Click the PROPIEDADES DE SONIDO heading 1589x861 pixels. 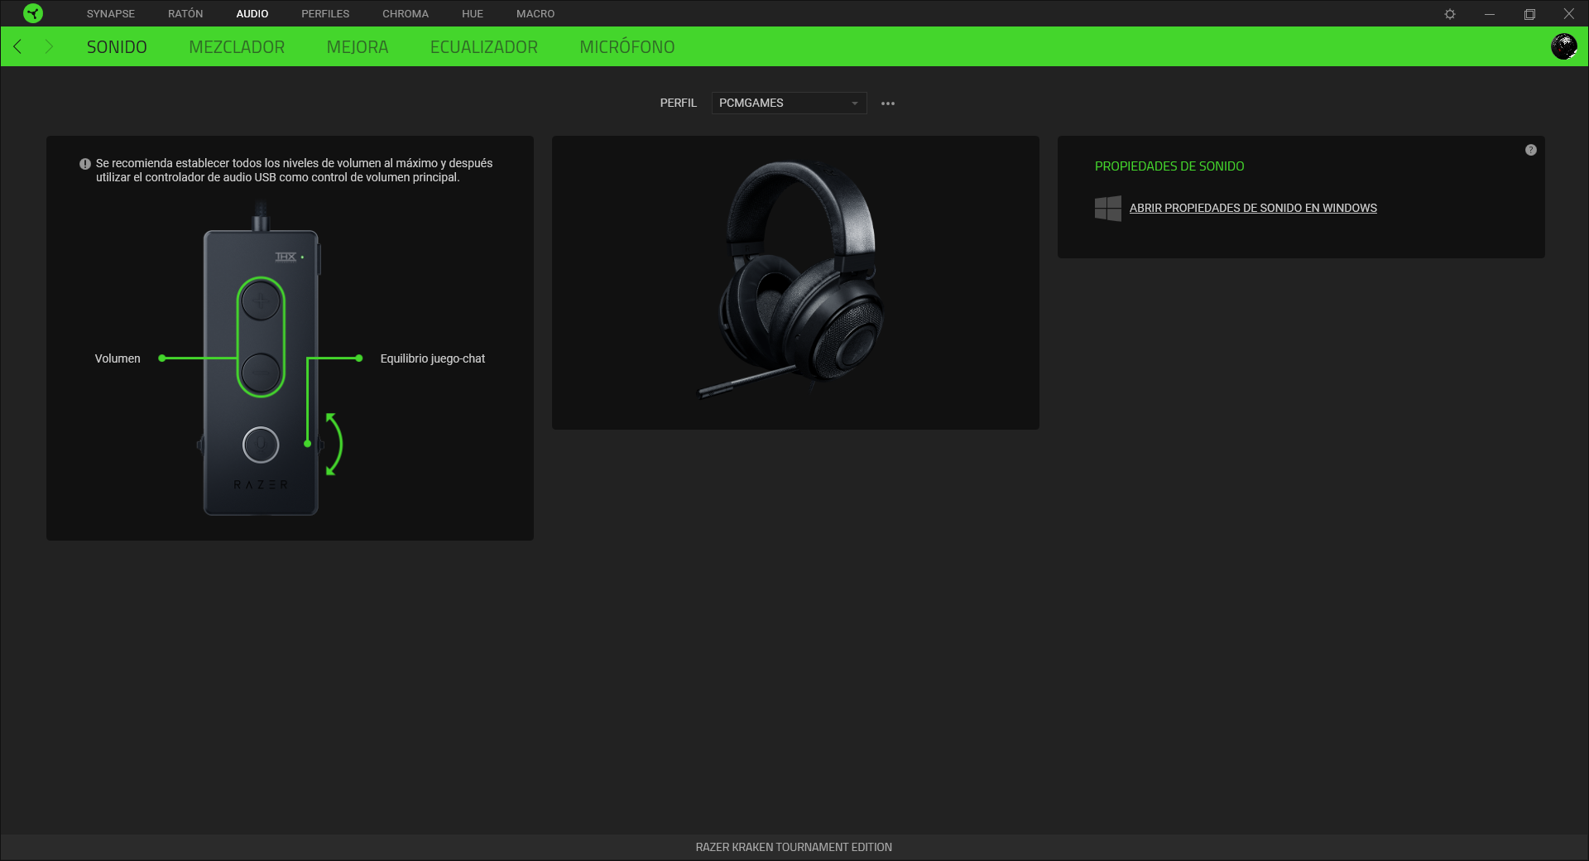[1169, 166]
